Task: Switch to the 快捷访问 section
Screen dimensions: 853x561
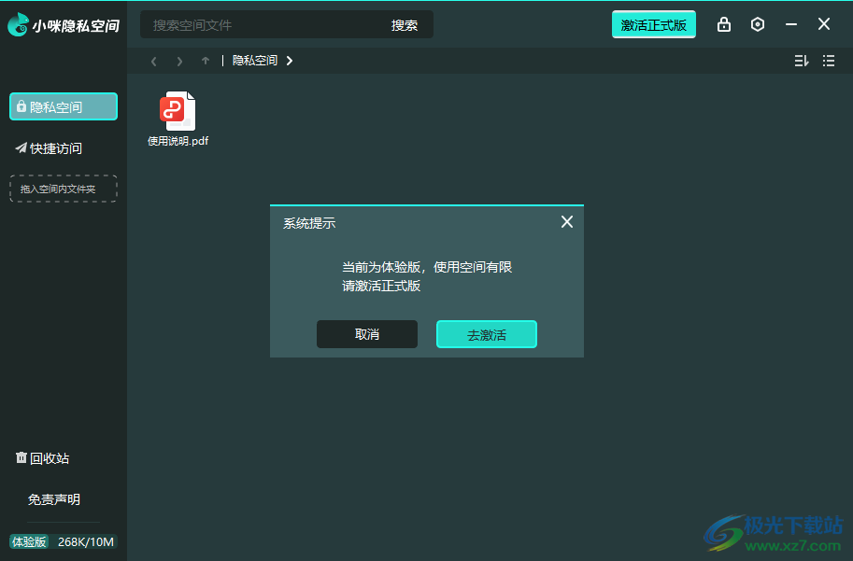Action: click(x=56, y=147)
